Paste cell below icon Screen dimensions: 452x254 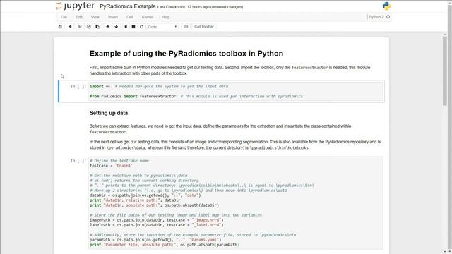(97, 27)
